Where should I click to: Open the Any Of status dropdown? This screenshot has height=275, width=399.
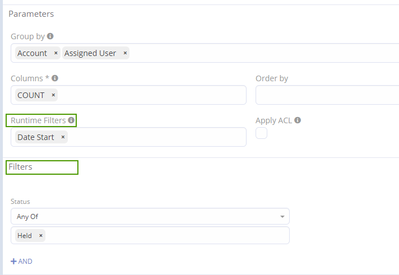150,217
